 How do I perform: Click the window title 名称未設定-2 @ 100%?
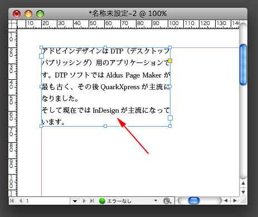128,13
